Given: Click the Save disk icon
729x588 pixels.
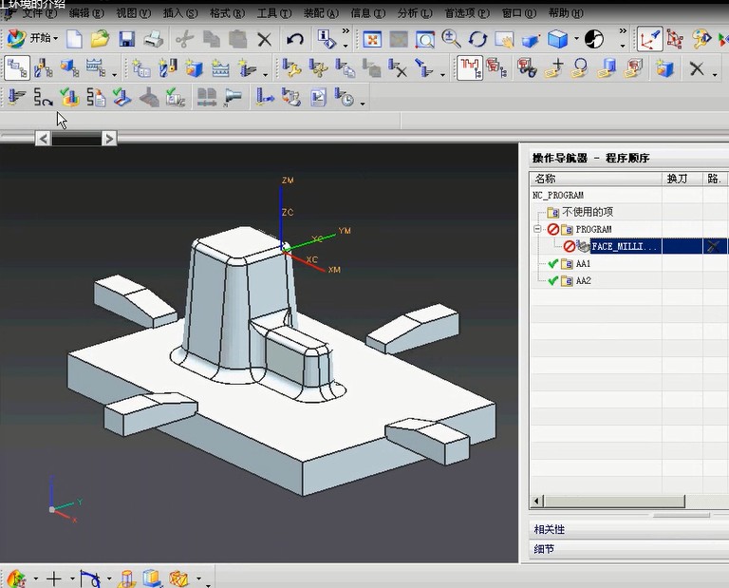Looking at the screenshot, I should 126,39.
